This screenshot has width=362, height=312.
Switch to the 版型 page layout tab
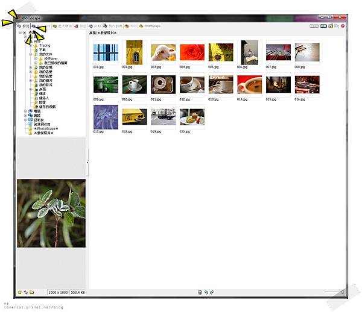(80, 27)
